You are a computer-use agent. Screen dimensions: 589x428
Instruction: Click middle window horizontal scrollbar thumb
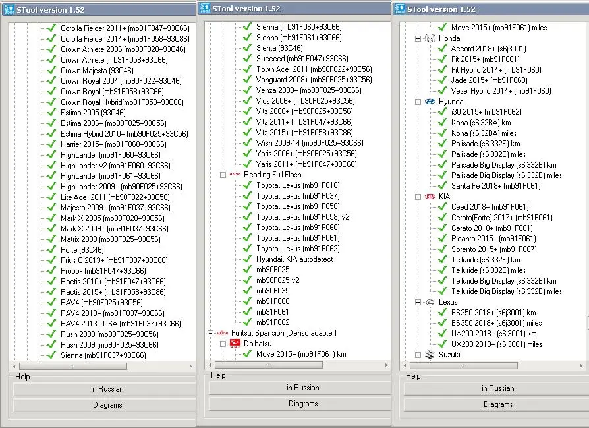pyautogui.click(x=269, y=365)
